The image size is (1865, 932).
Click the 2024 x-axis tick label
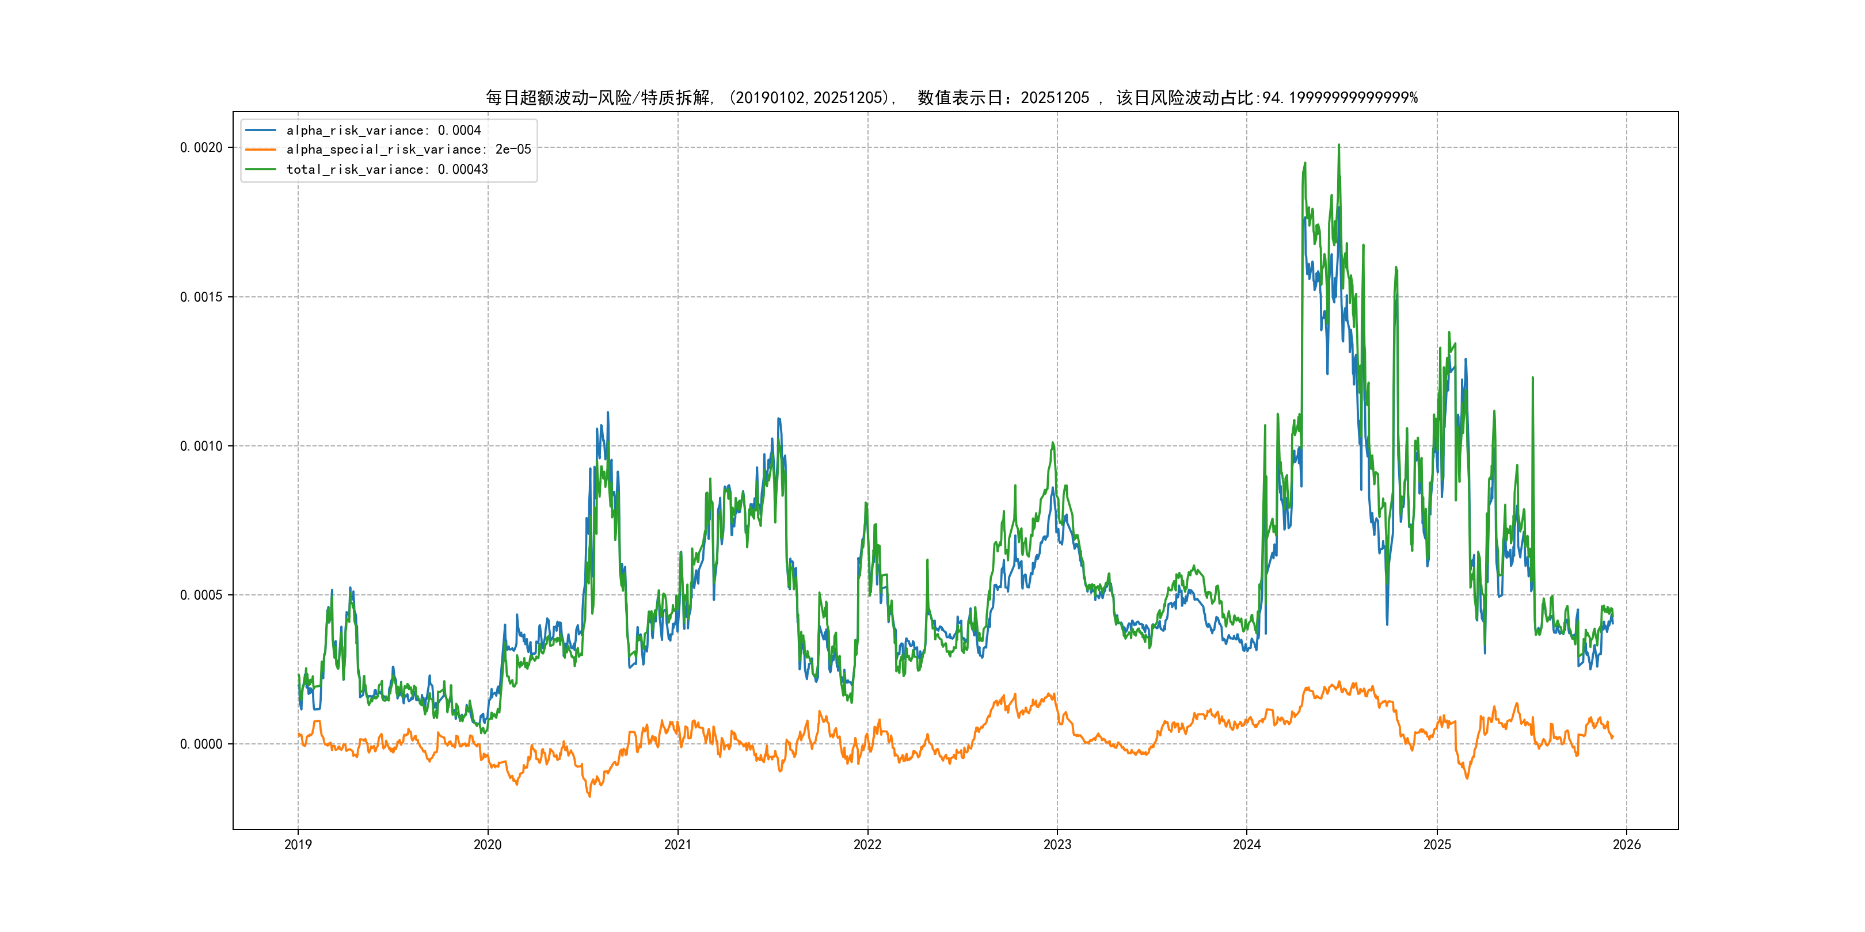(1247, 845)
